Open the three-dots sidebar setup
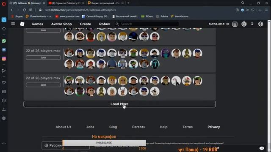Image resolution: width=271 pixels, height=152 pixels. coord(4,144)
